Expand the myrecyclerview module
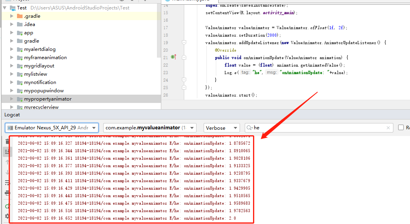The image size is (410, 224). click(x=12, y=107)
